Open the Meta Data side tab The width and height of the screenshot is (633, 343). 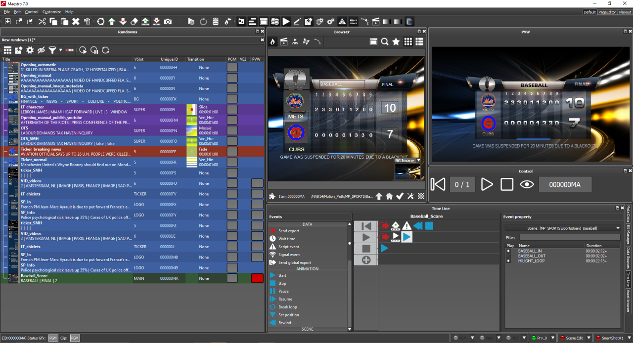pos(629,214)
